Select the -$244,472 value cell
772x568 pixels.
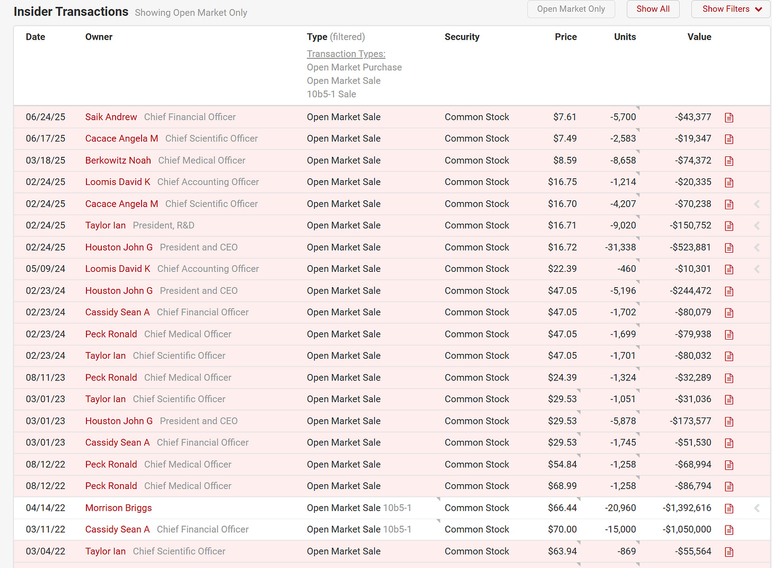tap(691, 291)
